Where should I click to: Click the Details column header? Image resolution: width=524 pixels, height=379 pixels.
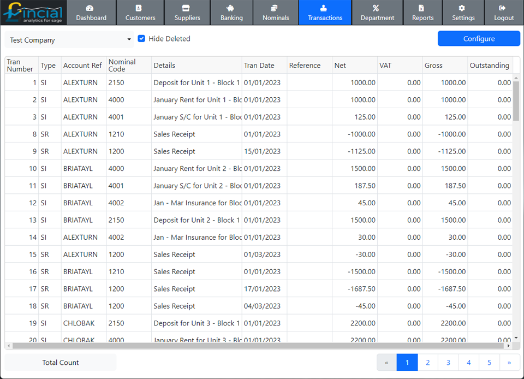point(196,65)
